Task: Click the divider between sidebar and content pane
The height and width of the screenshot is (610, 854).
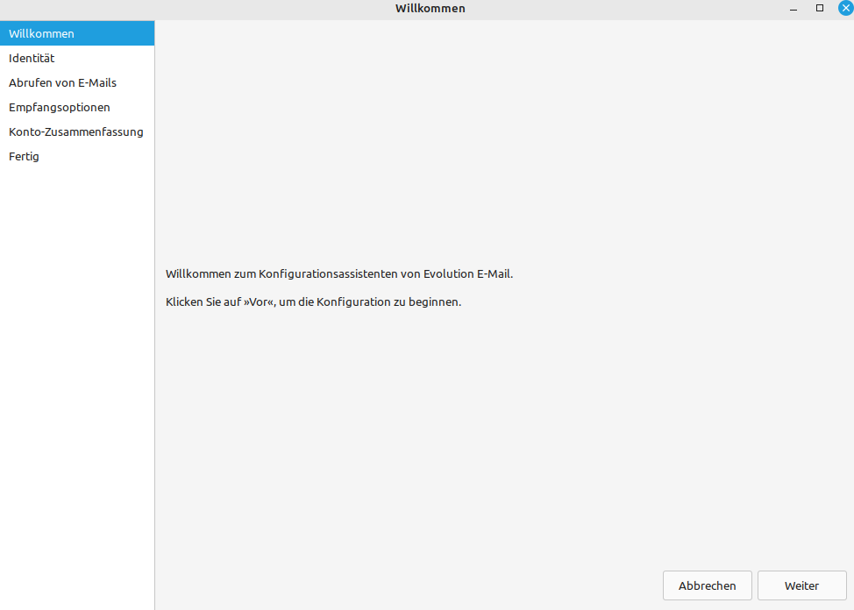Action: 154,351
